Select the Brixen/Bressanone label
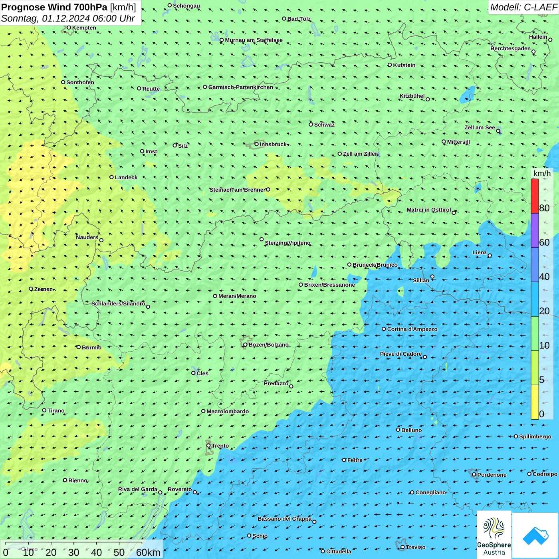Image resolution: width=559 pixels, height=559 pixels. tap(329, 285)
